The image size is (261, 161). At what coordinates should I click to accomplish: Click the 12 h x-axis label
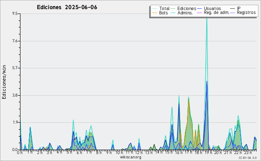click(139, 152)
